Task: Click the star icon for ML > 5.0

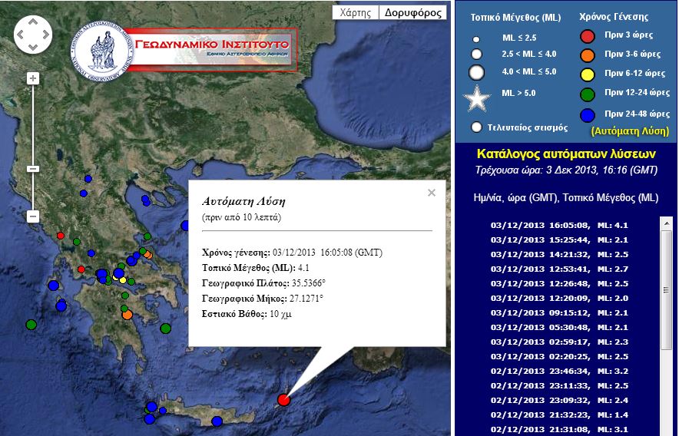Action: [x=476, y=99]
